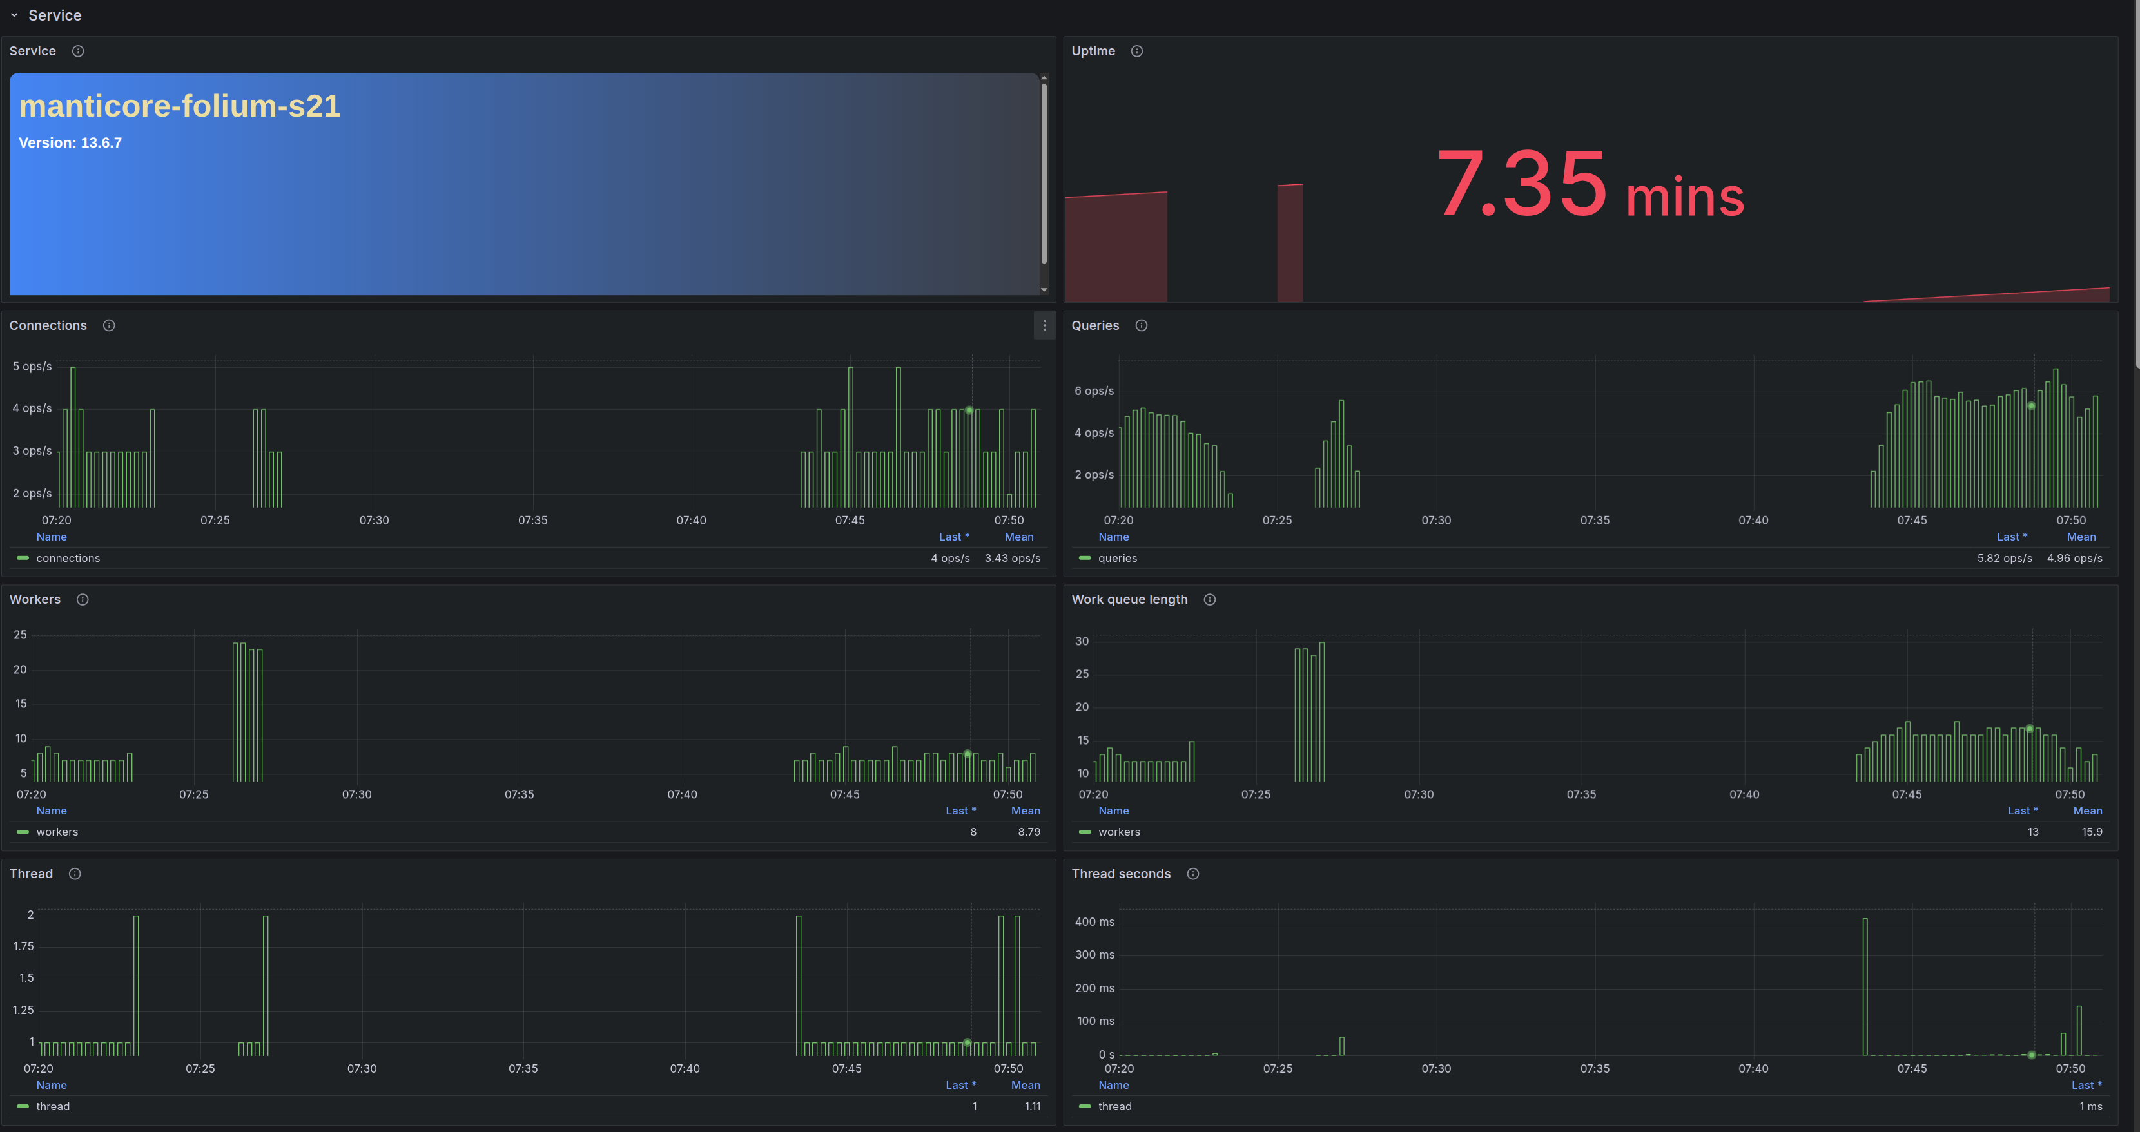This screenshot has height=1132, width=2140.
Task: Click the Thread seconds info icon
Action: coord(1193,874)
